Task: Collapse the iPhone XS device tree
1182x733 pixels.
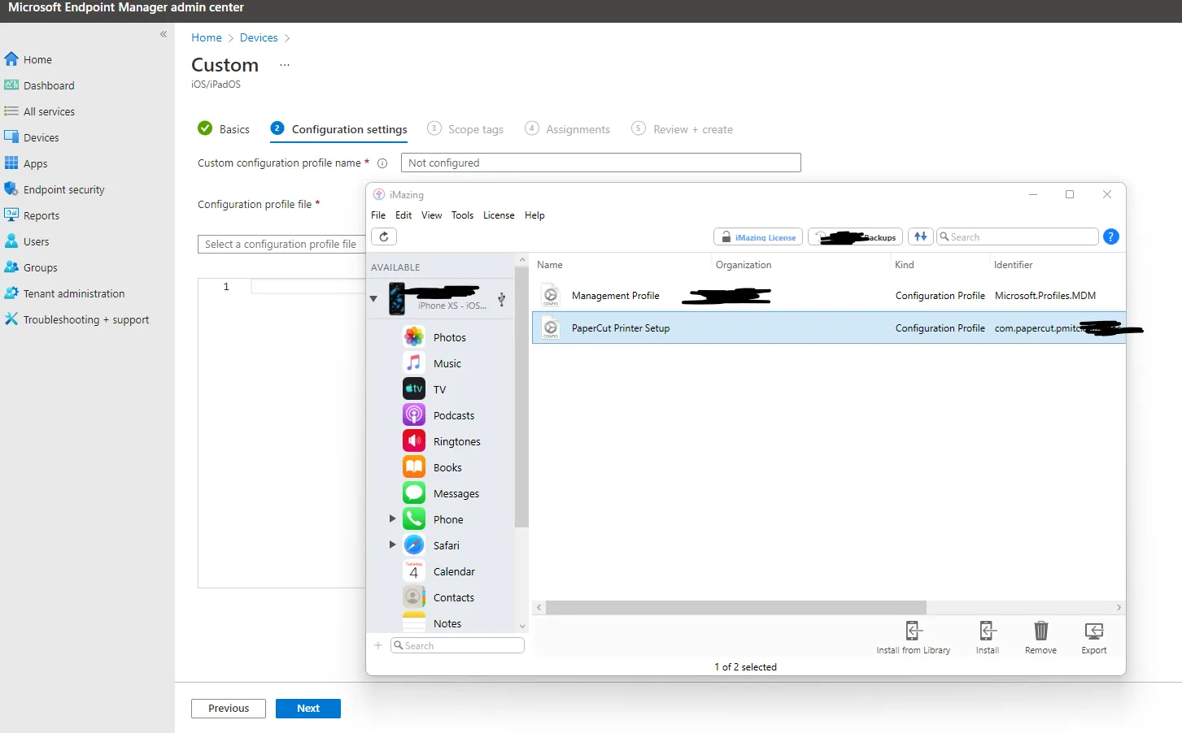Action: coord(374,299)
